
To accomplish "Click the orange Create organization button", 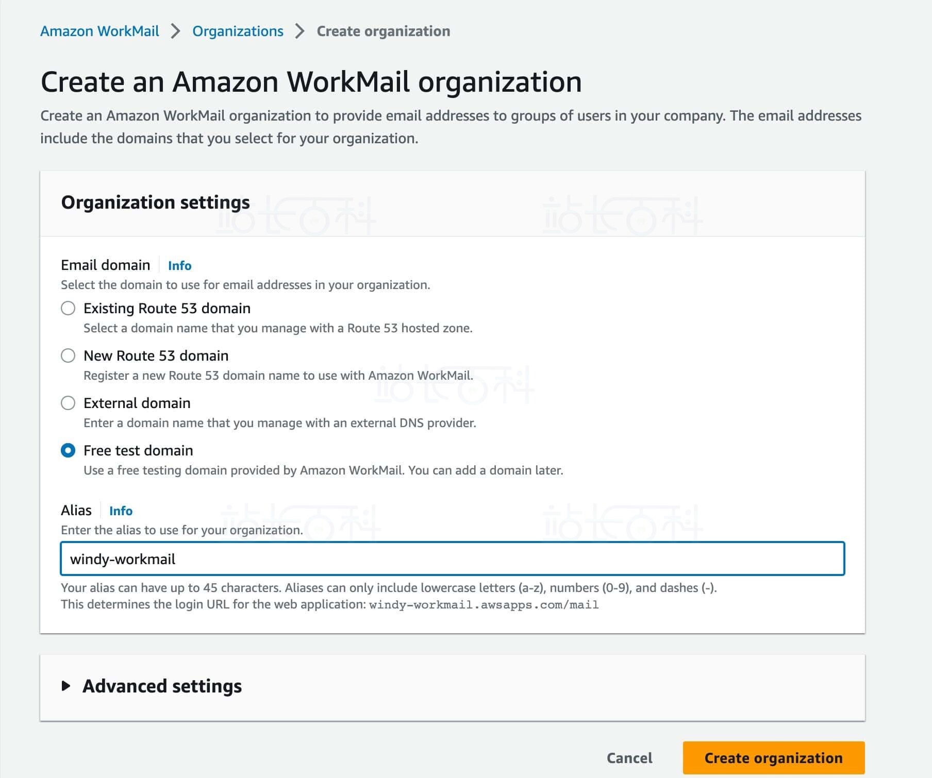I will tap(773, 758).
